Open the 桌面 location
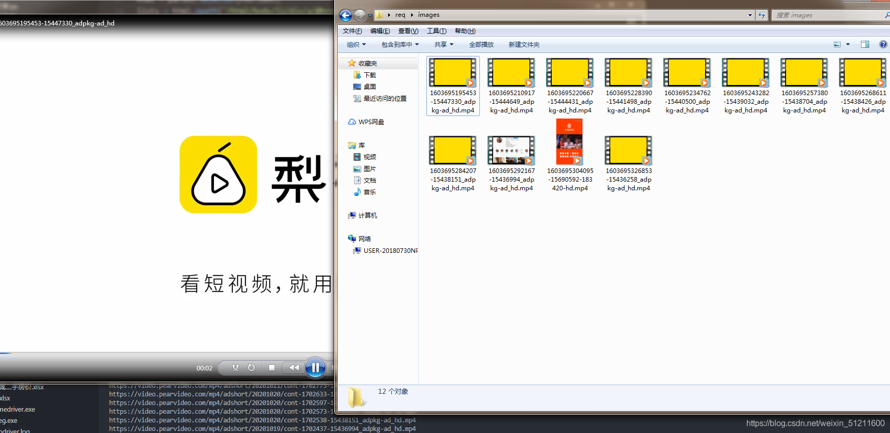Image resolution: width=890 pixels, height=433 pixels. pos(365,87)
